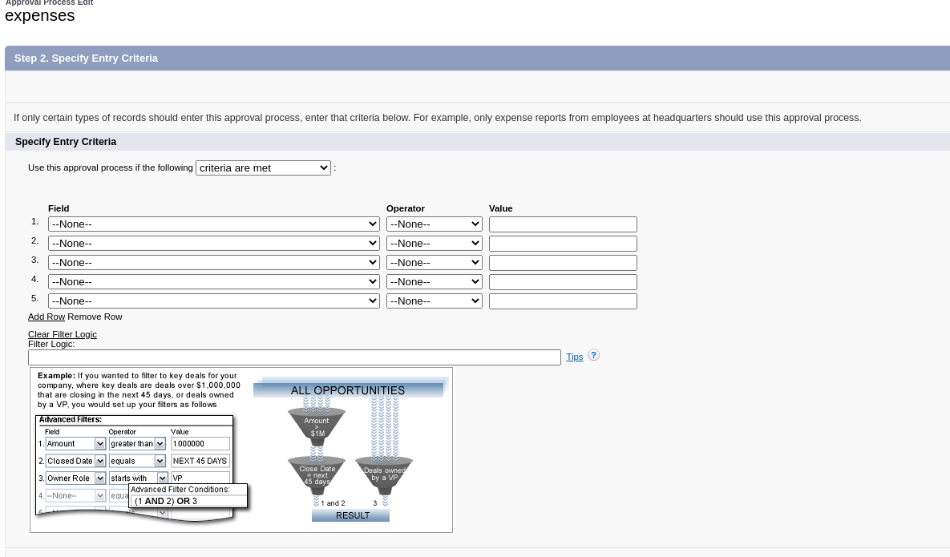This screenshot has width=950, height=557.
Task: Open Operator dropdown in row 2
Action: [435, 244]
